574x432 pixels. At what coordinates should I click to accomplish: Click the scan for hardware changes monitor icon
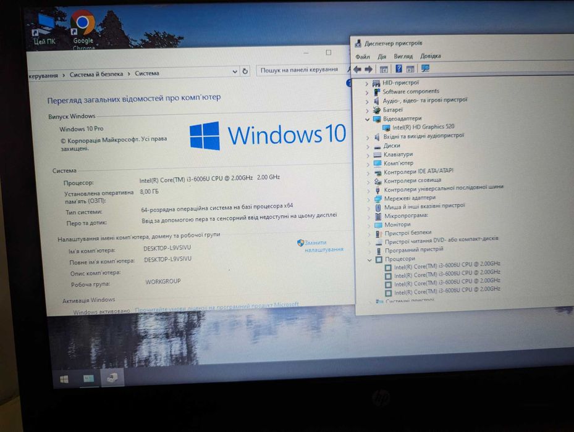coord(425,69)
